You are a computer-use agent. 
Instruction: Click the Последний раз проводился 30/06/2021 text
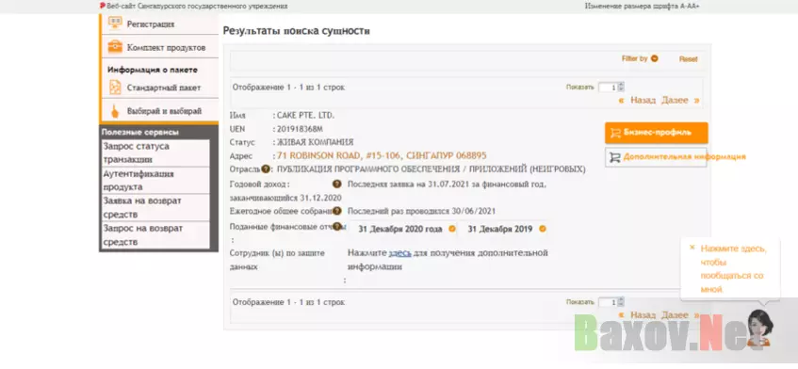pyautogui.click(x=421, y=211)
